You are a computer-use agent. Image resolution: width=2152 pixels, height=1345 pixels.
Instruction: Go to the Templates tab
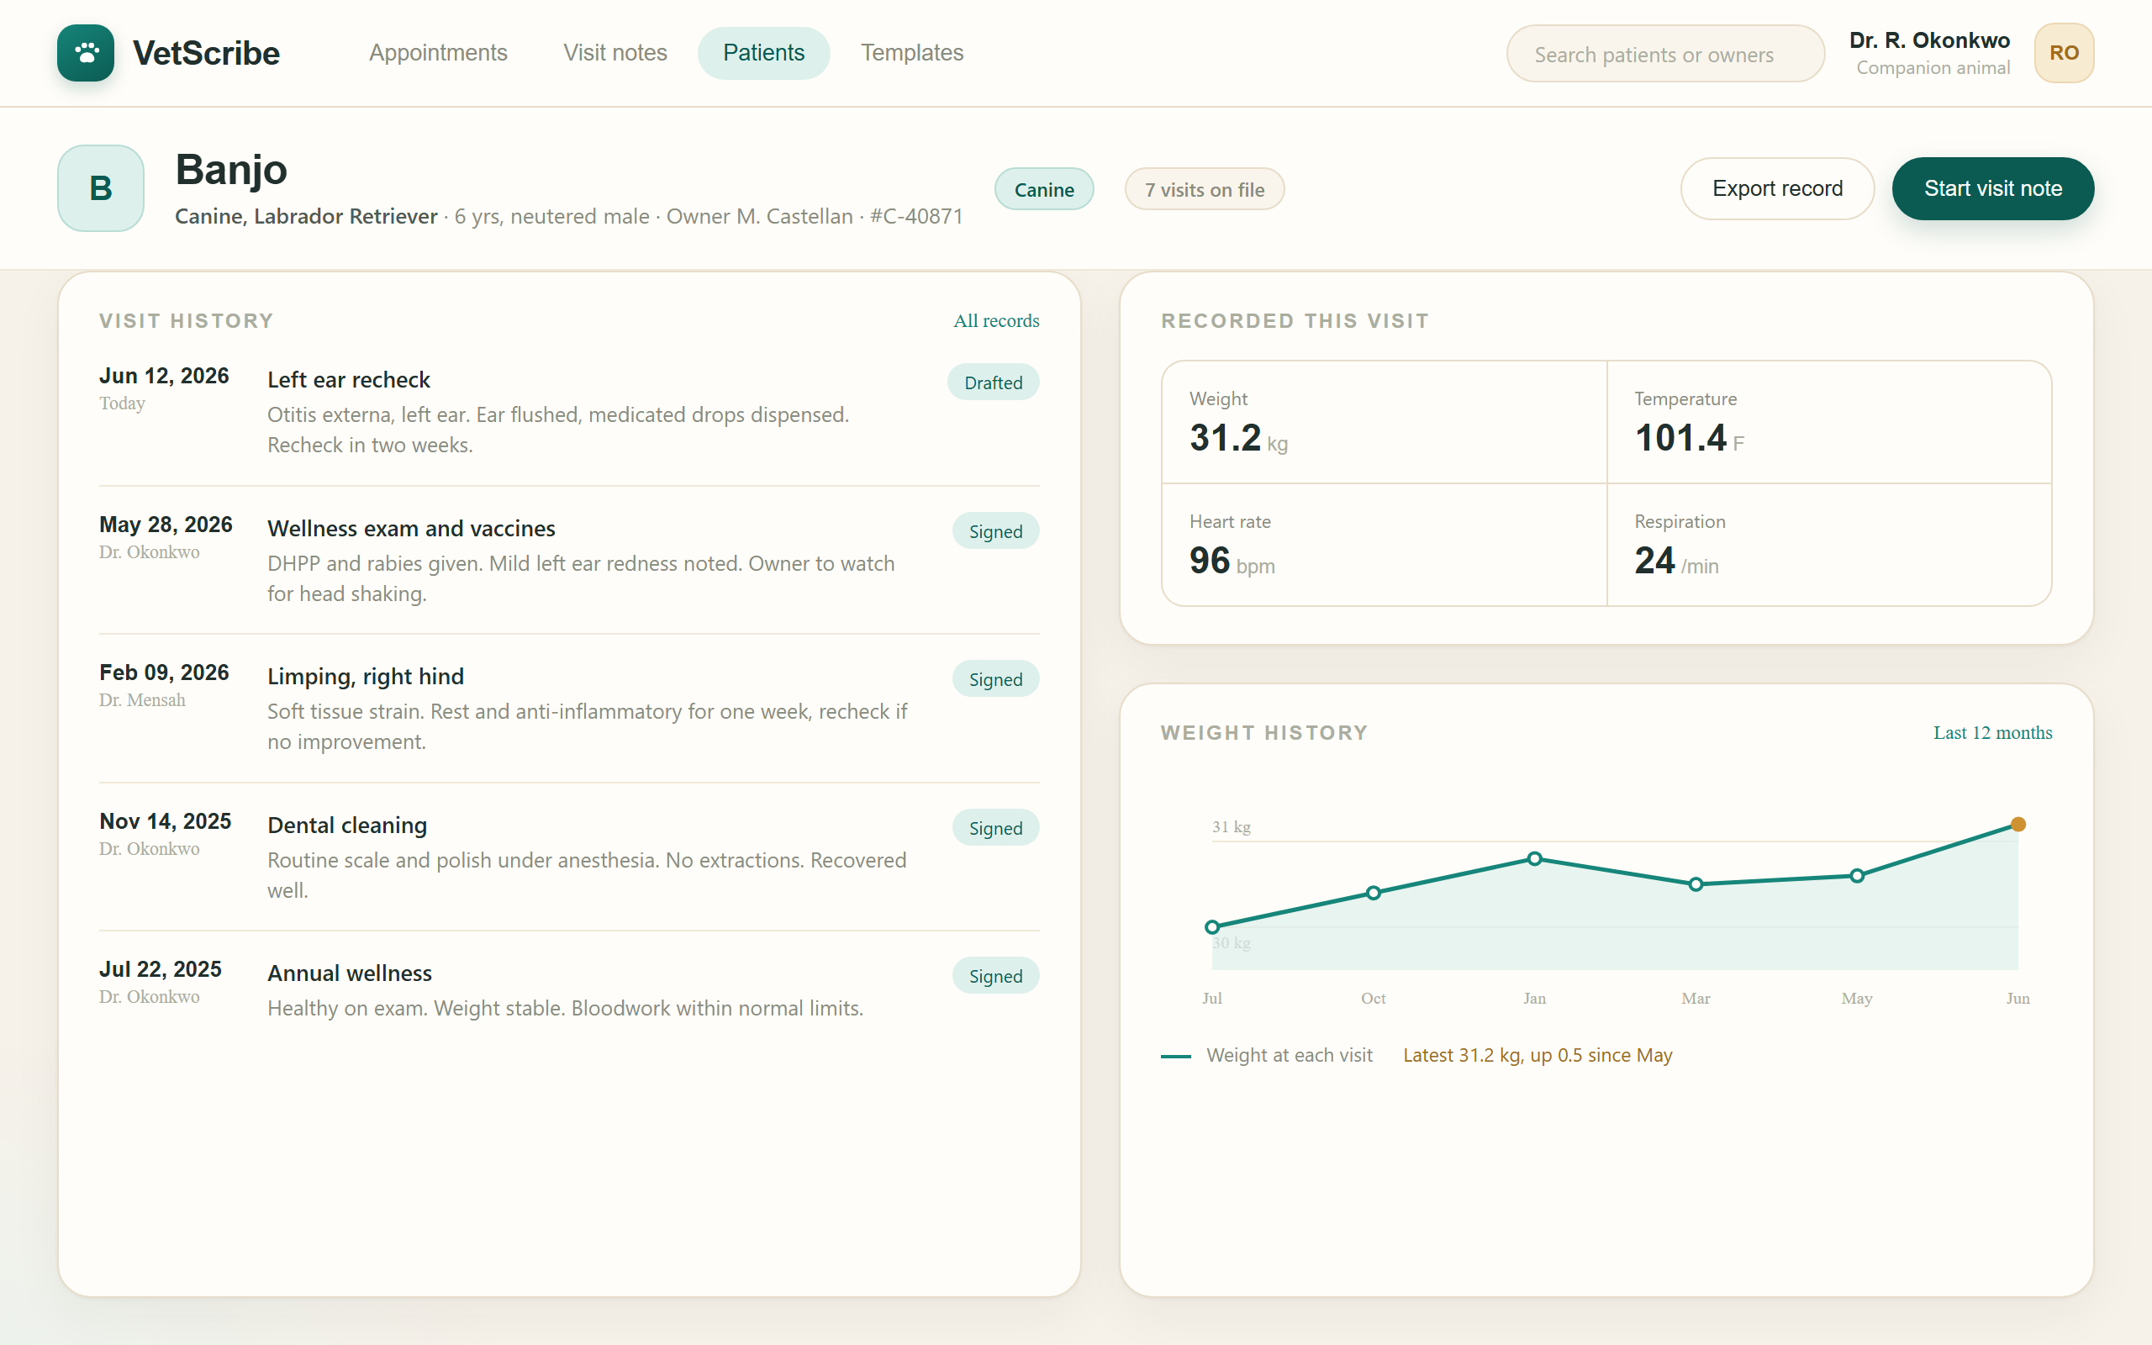[x=911, y=53]
